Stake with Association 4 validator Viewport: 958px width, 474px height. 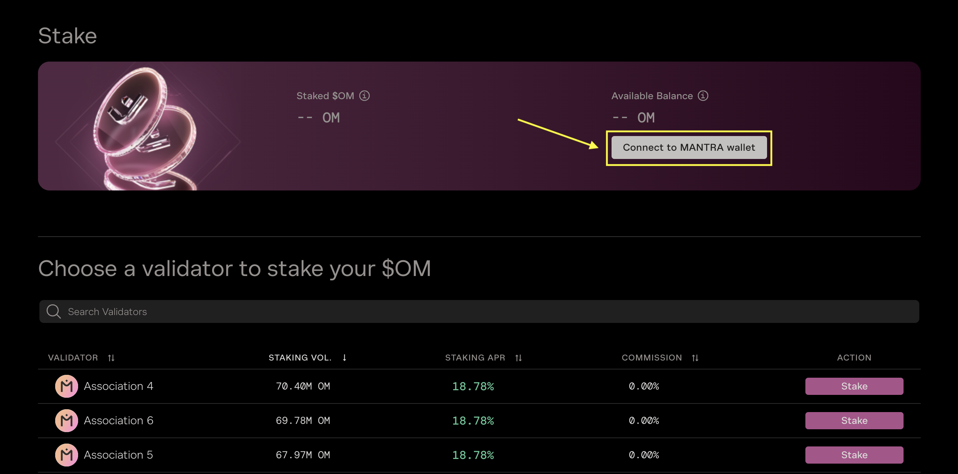coord(854,386)
